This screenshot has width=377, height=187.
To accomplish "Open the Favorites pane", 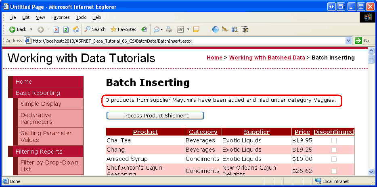I will (123, 29).
